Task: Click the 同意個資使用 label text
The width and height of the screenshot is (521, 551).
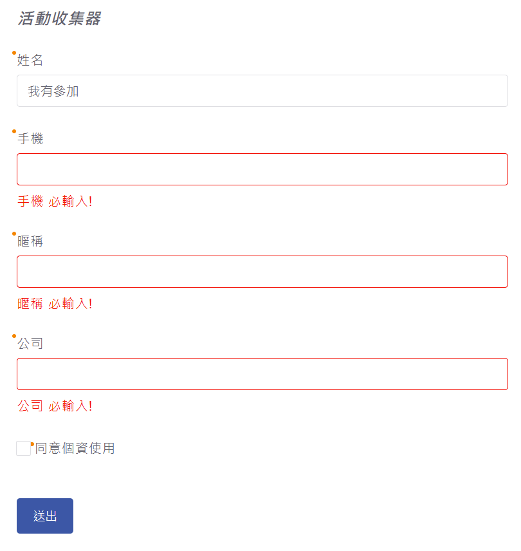Action: (x=75, y=449)
